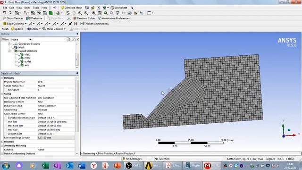Click the Look At view icon

129,13
